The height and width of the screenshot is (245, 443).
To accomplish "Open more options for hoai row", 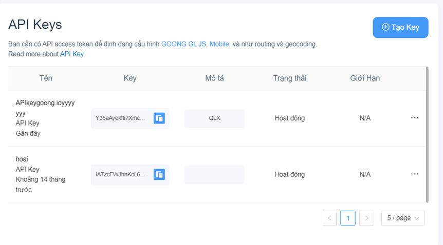I will point(415,174).
